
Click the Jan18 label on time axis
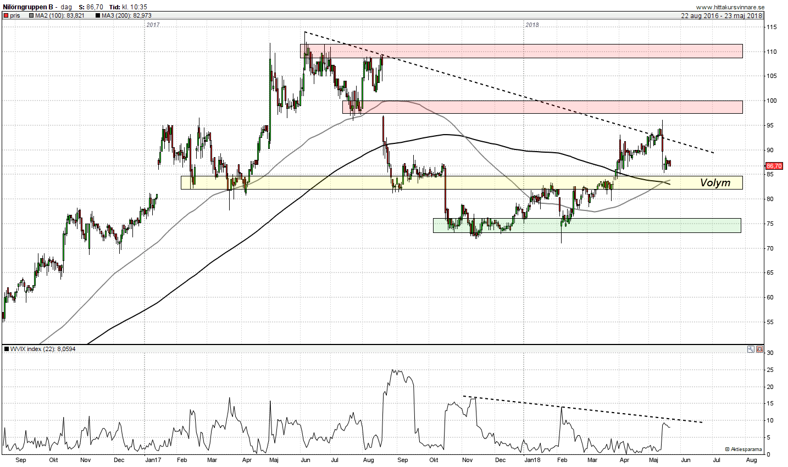coord(531,459)
